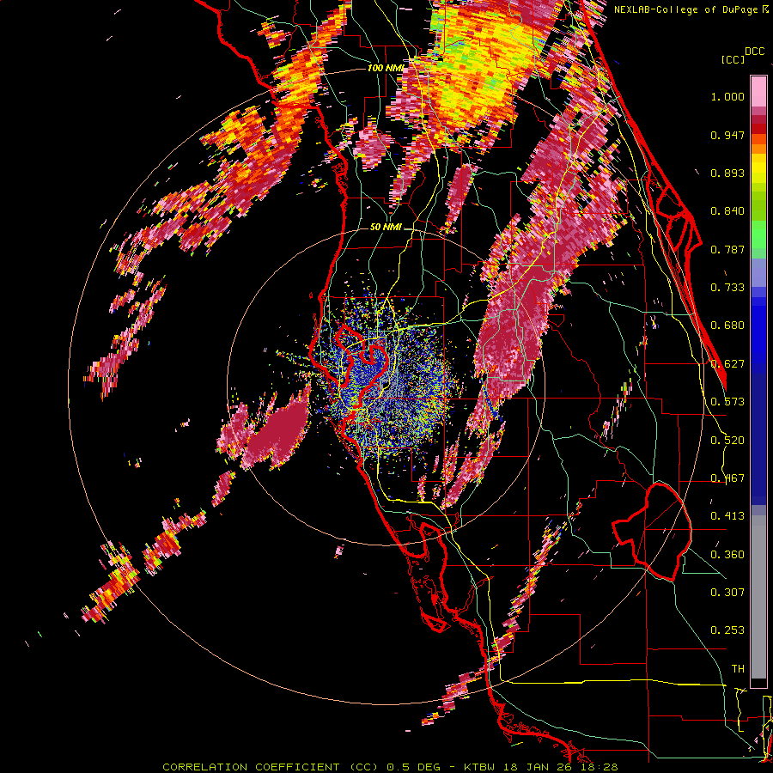This screenshot has width=773, height=773.
Task: Select the 0.360 scale value
Action: [727, 555]
